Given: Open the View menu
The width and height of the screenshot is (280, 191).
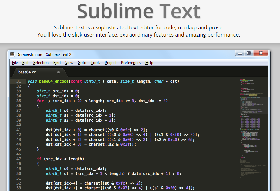Looking at the screenshot, I should [69, 63].
